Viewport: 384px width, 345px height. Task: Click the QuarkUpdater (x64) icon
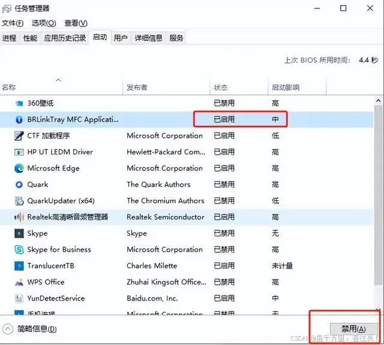pos(19,201)
